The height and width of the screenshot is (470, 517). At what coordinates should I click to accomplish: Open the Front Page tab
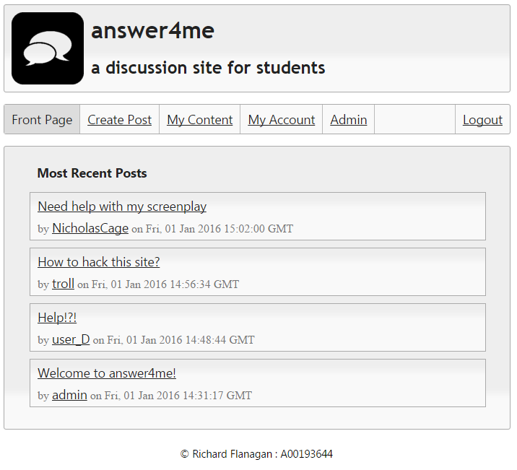[x=42, y=120]
